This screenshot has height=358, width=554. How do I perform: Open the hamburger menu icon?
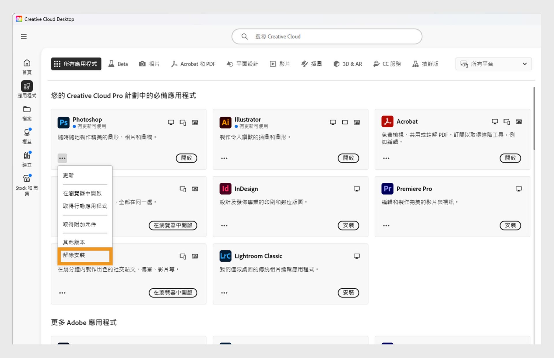point(23,36)
